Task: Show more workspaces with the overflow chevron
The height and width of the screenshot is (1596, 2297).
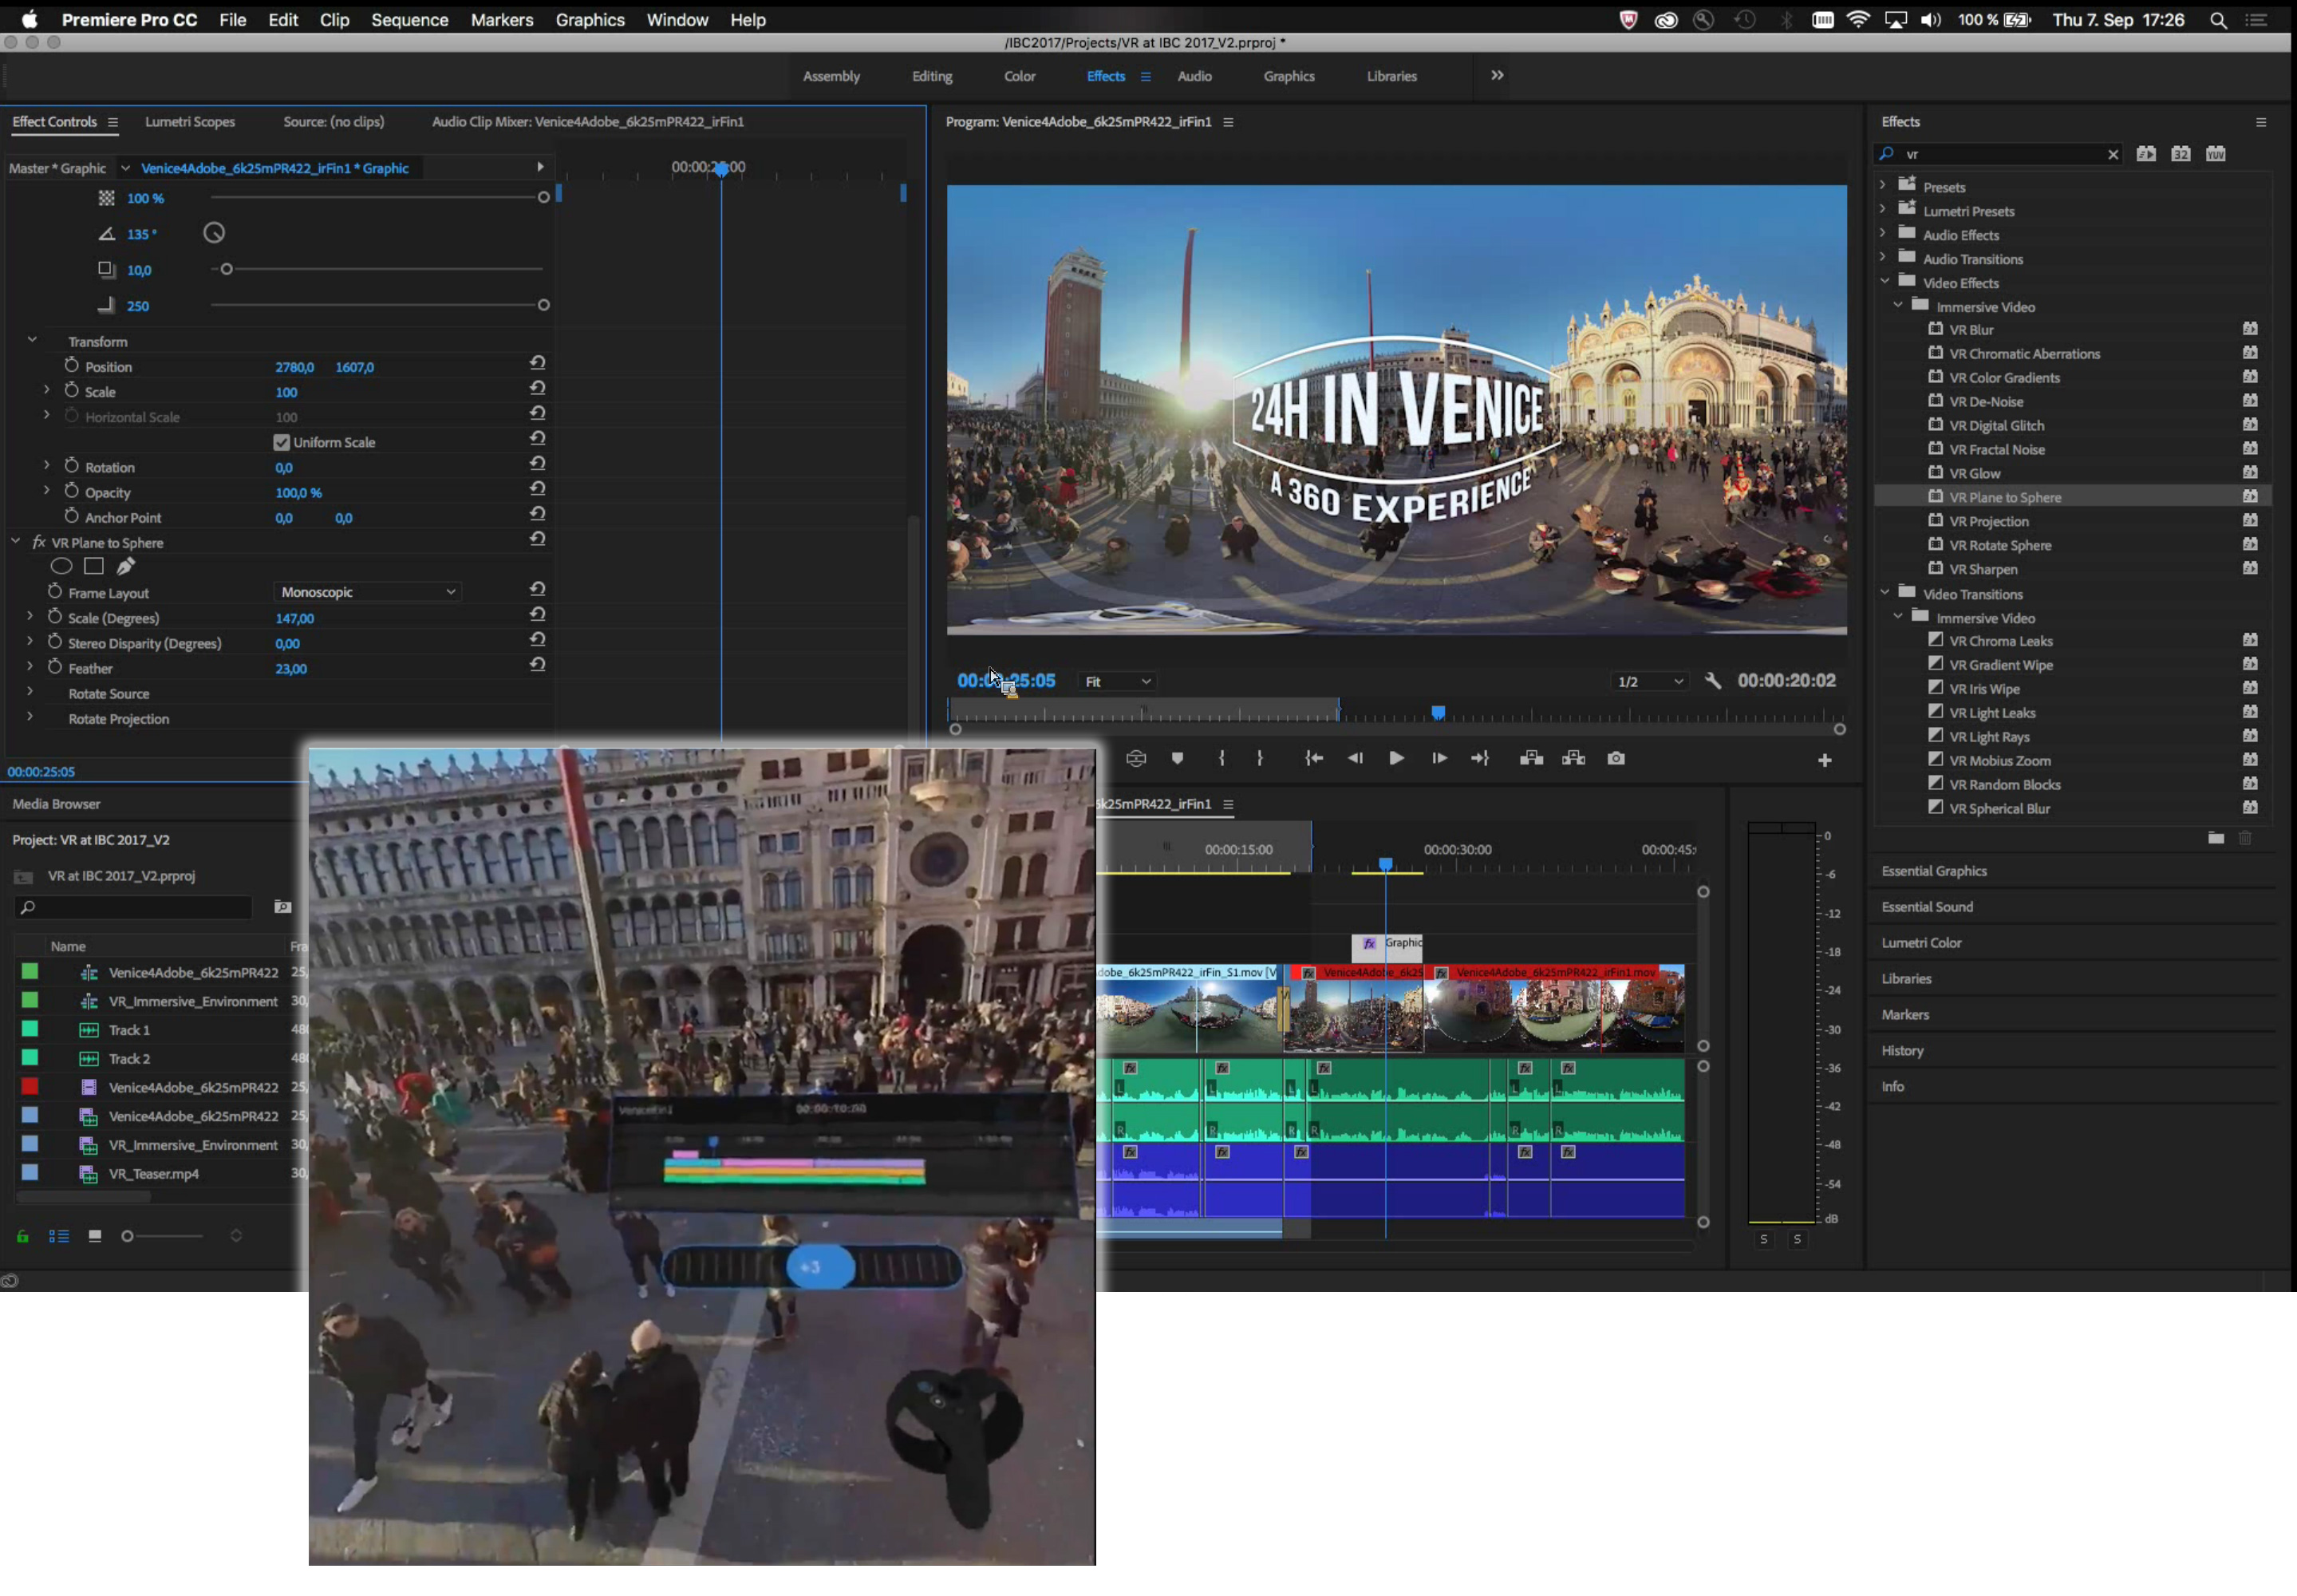Action: [1498, 75]
